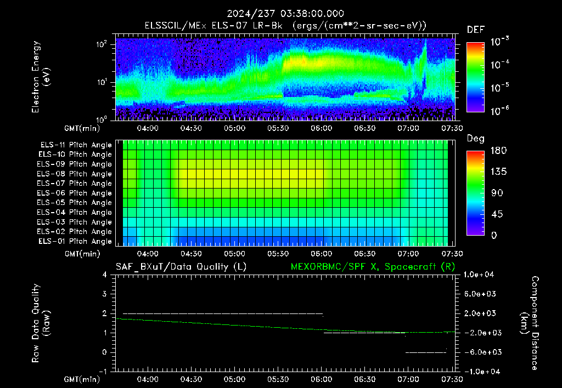Click the 0 value on Deg color bar
562x388 pixels.
tap(494, 236)
